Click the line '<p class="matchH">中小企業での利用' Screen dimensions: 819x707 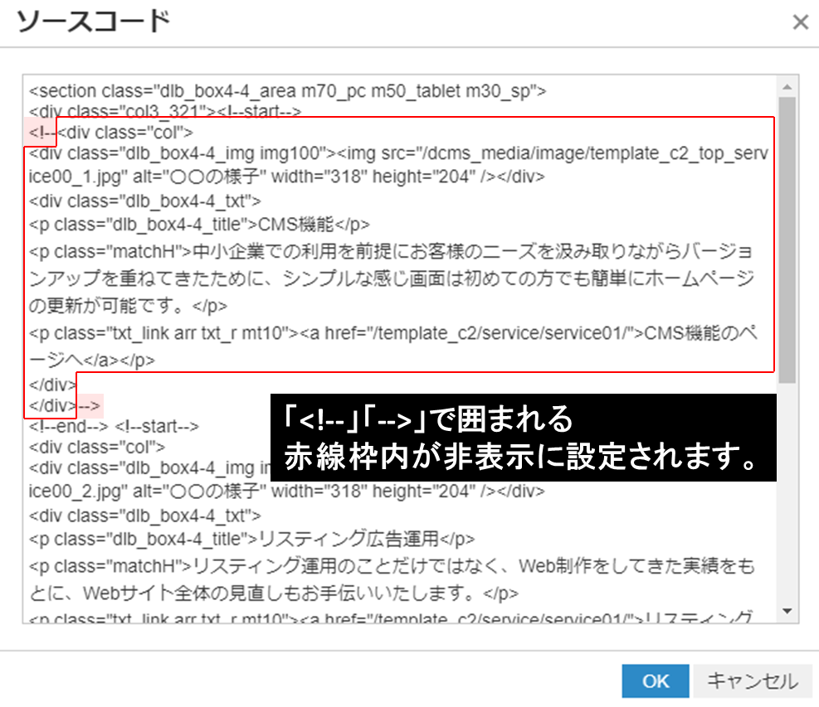391,251
